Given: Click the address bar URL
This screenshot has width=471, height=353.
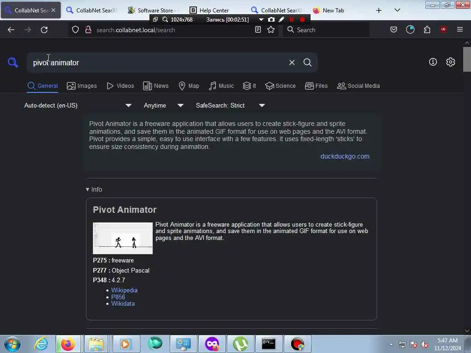Looking at the screenshot, I should point(136,30).
